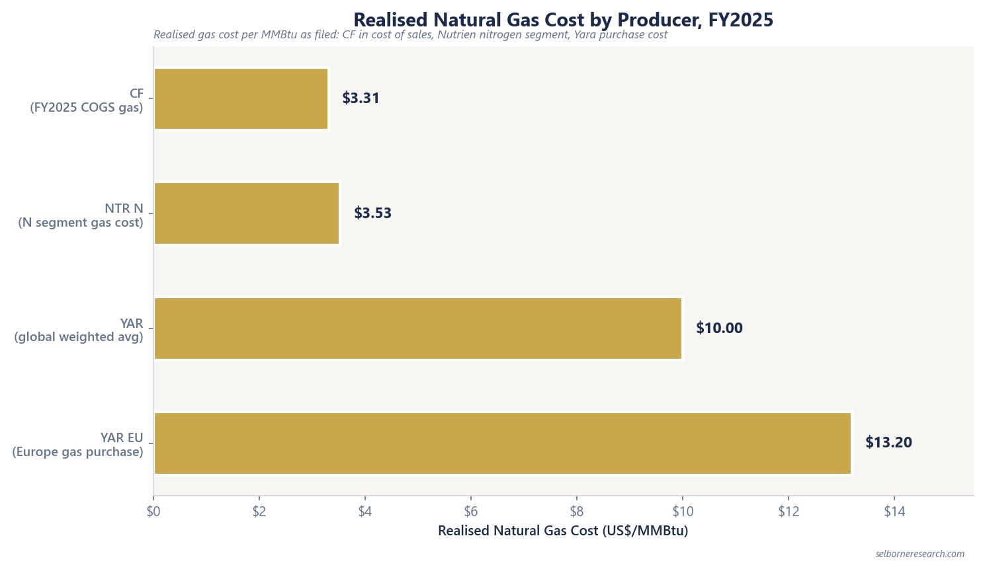Image resolution: width=985 pixels, height=571 pixels.
Task: Select the subtitle starting "Realised gas cost per MMBtu"
Action: coord(410,35)
